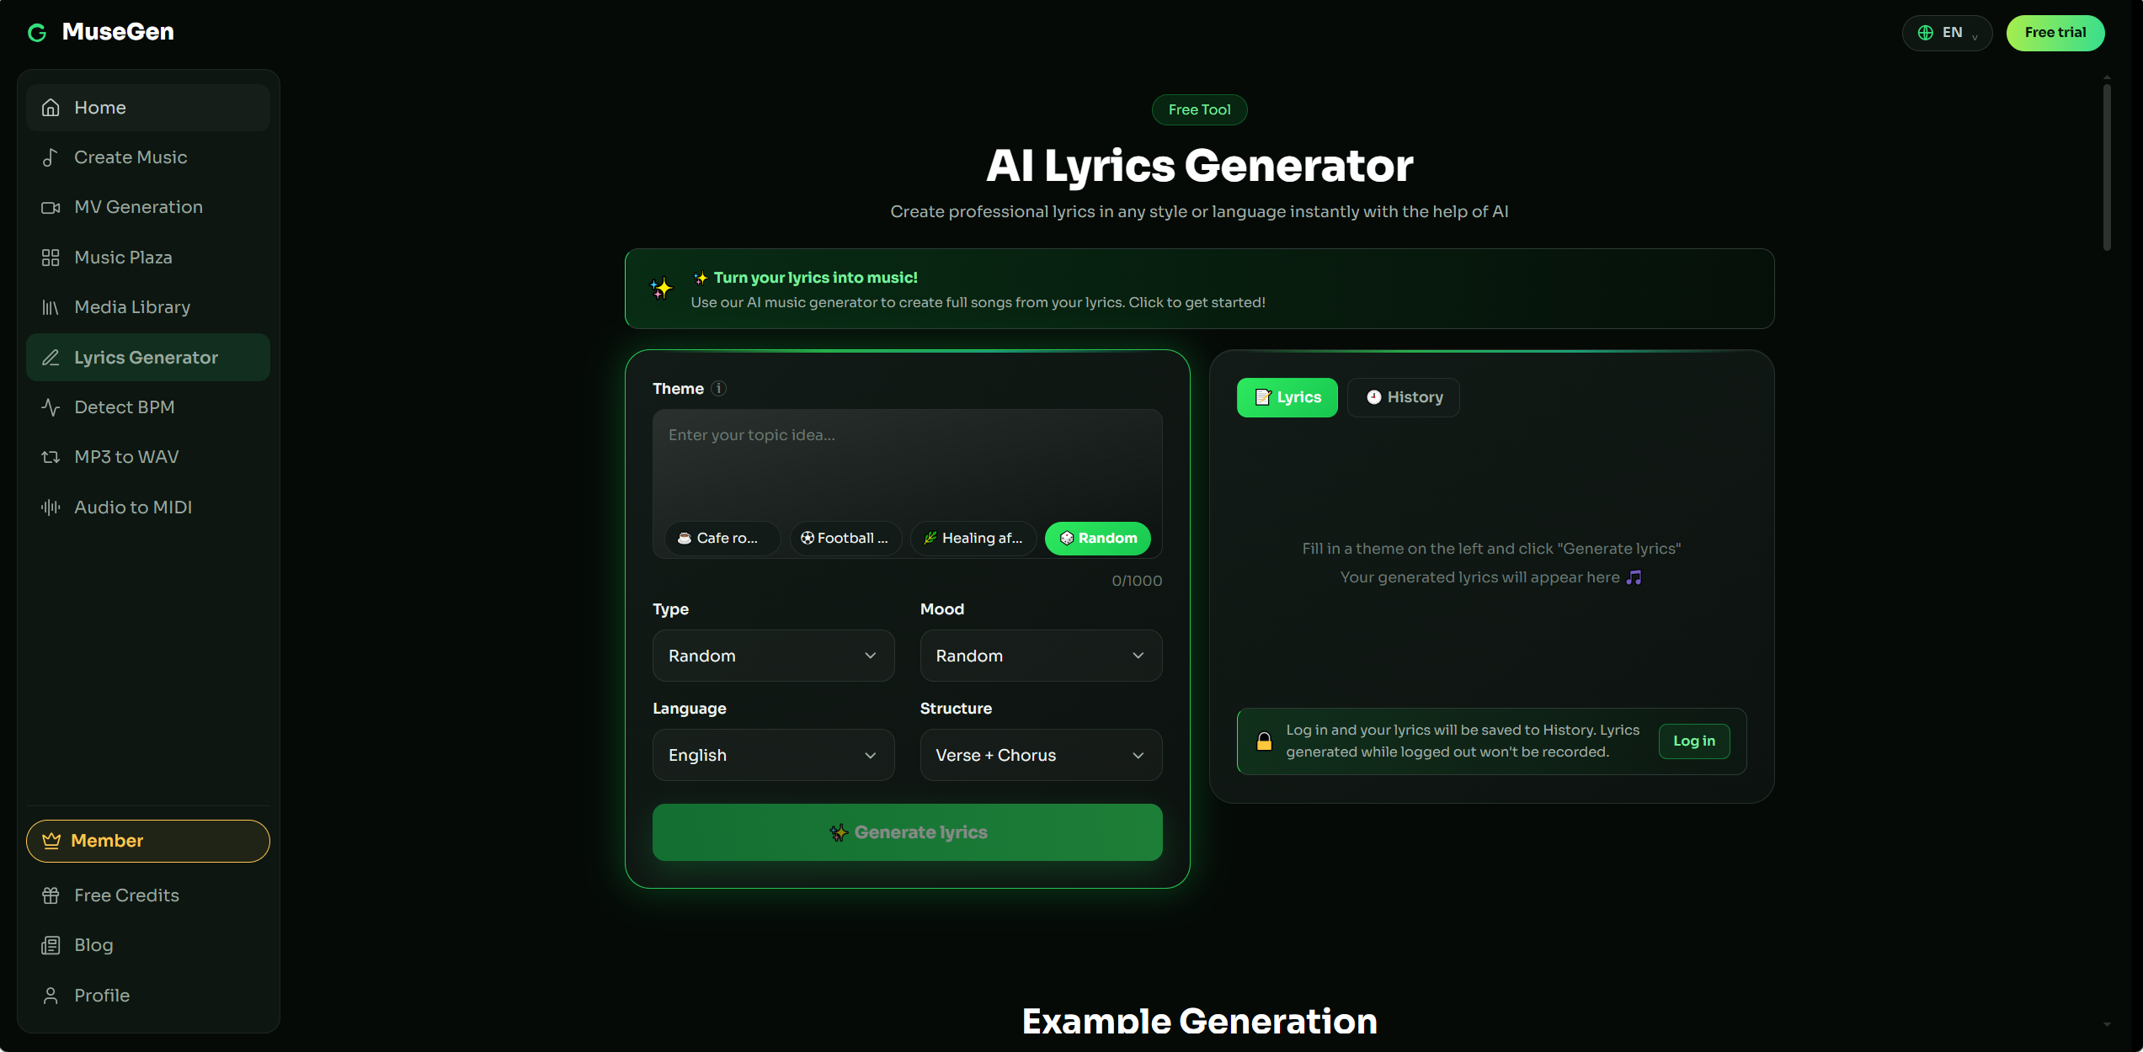This screenshot has width=2143, height=1052.
Task: Open Audio to MIDI tool
Action: tap(148, 507)
